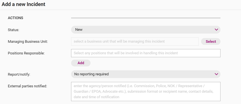Click the "External parties notified:" label

[x=27, y=86]
